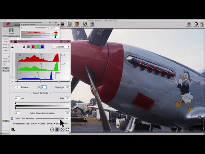Click the Highlight value field showing 206
The image size is (205, 154).
[x=67, y=87]
